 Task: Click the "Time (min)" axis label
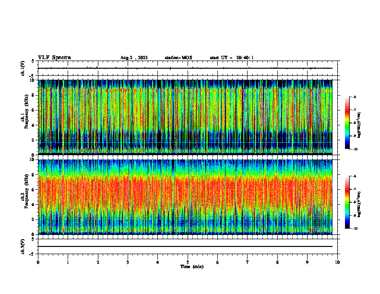(x=192, y=267)
